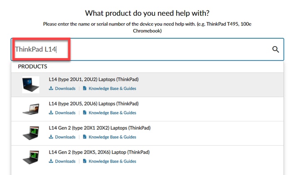Open L14 (type 20U1, 20U2) Laptops result
Screen dimensions: 291x175
[94, 79]
